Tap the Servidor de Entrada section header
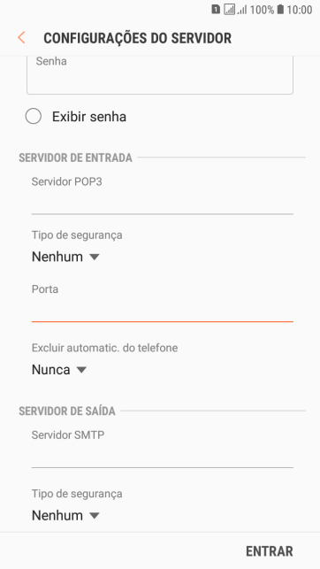The image size is (320, 569). tap(75, 158)
